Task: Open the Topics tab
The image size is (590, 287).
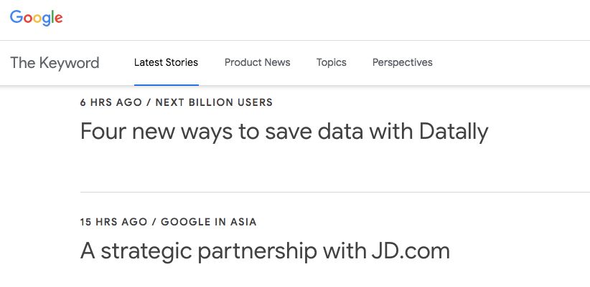Action: 331,62
